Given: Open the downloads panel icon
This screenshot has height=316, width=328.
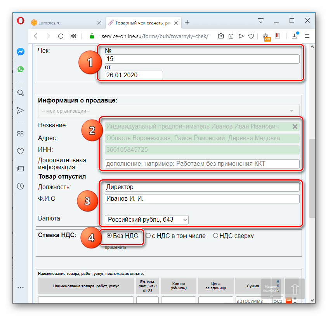Looking at the screenshot, I should point(294,36).
